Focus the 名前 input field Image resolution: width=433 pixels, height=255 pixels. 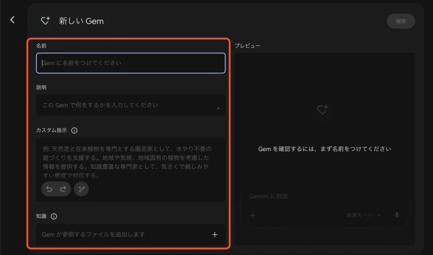click(131, 63)
